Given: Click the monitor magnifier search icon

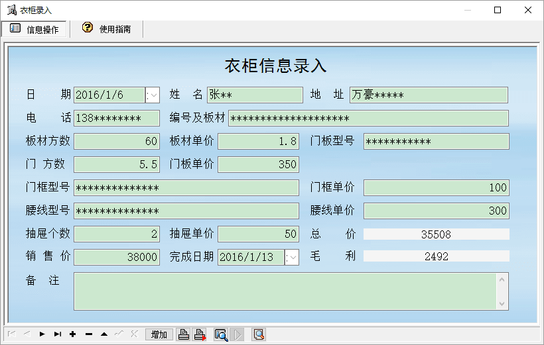Looking at the screenshot, I should (221, 334).
